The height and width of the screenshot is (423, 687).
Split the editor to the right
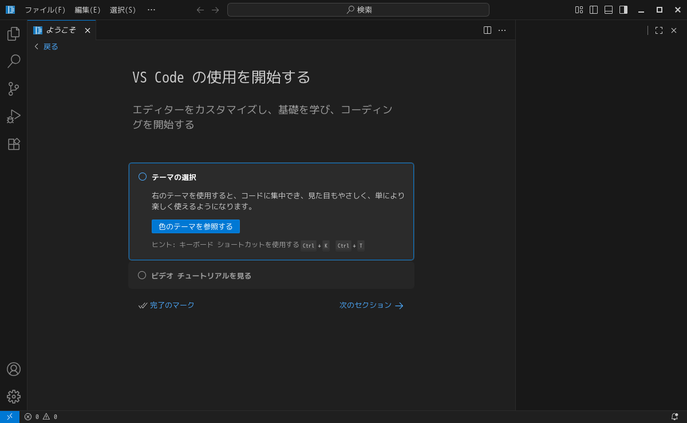tap(487, 30)
